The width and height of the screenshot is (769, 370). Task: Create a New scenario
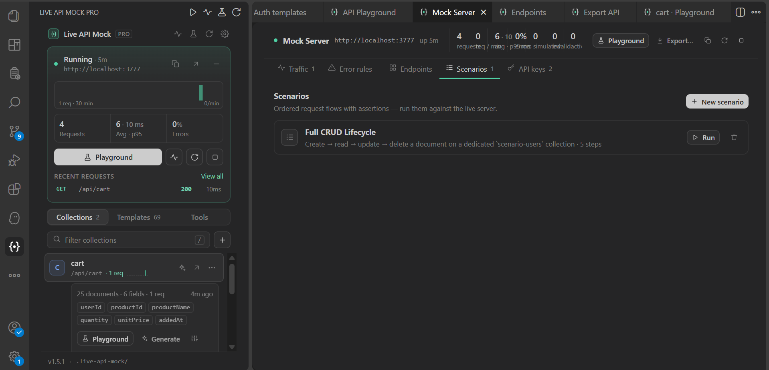[x=717, y=102]
